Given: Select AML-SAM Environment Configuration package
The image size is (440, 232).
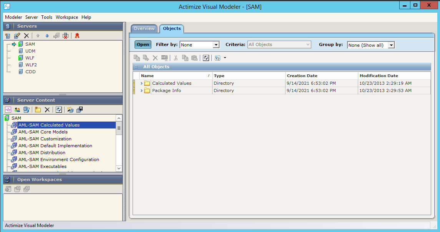Looking at the screenshot, I should click(x=59, y=160).
